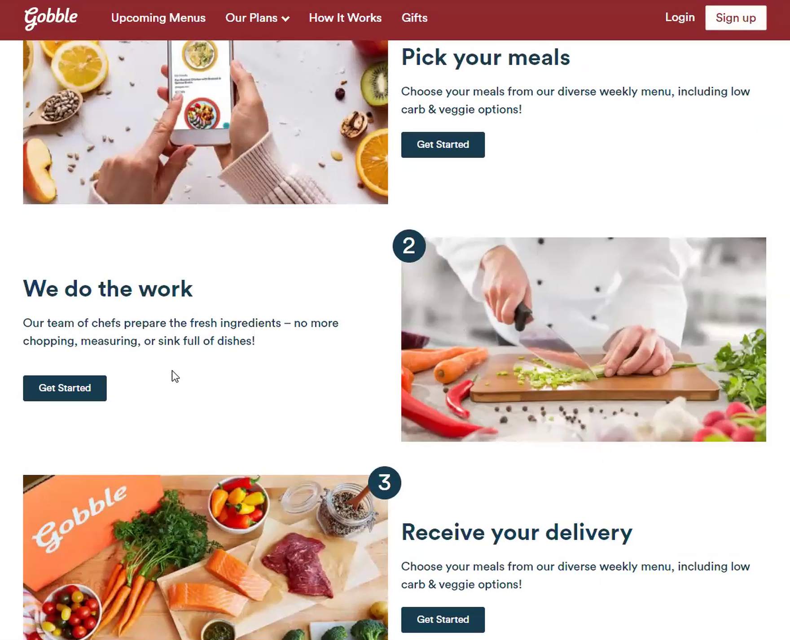Select the phone meal-picking image
The image size is (790, 640).
(206, 122)
